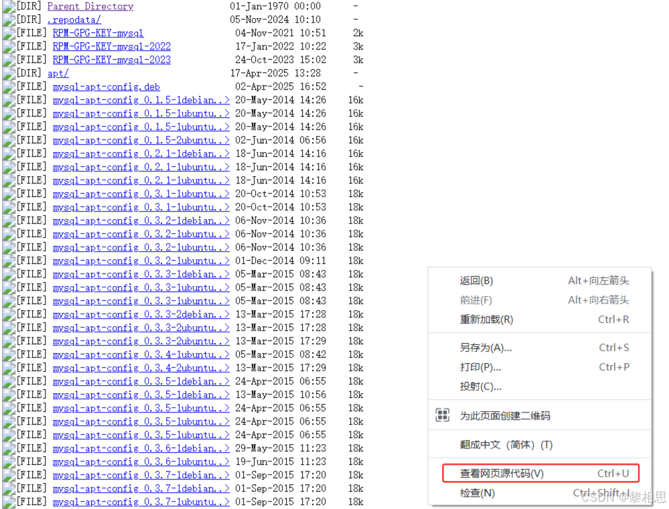The width and height of the screenshot is (669, 509).
Task: Open the 0.3.5-1debian link dated 13-May-2015
Action: pyautogui.click(x=141, y=394)
